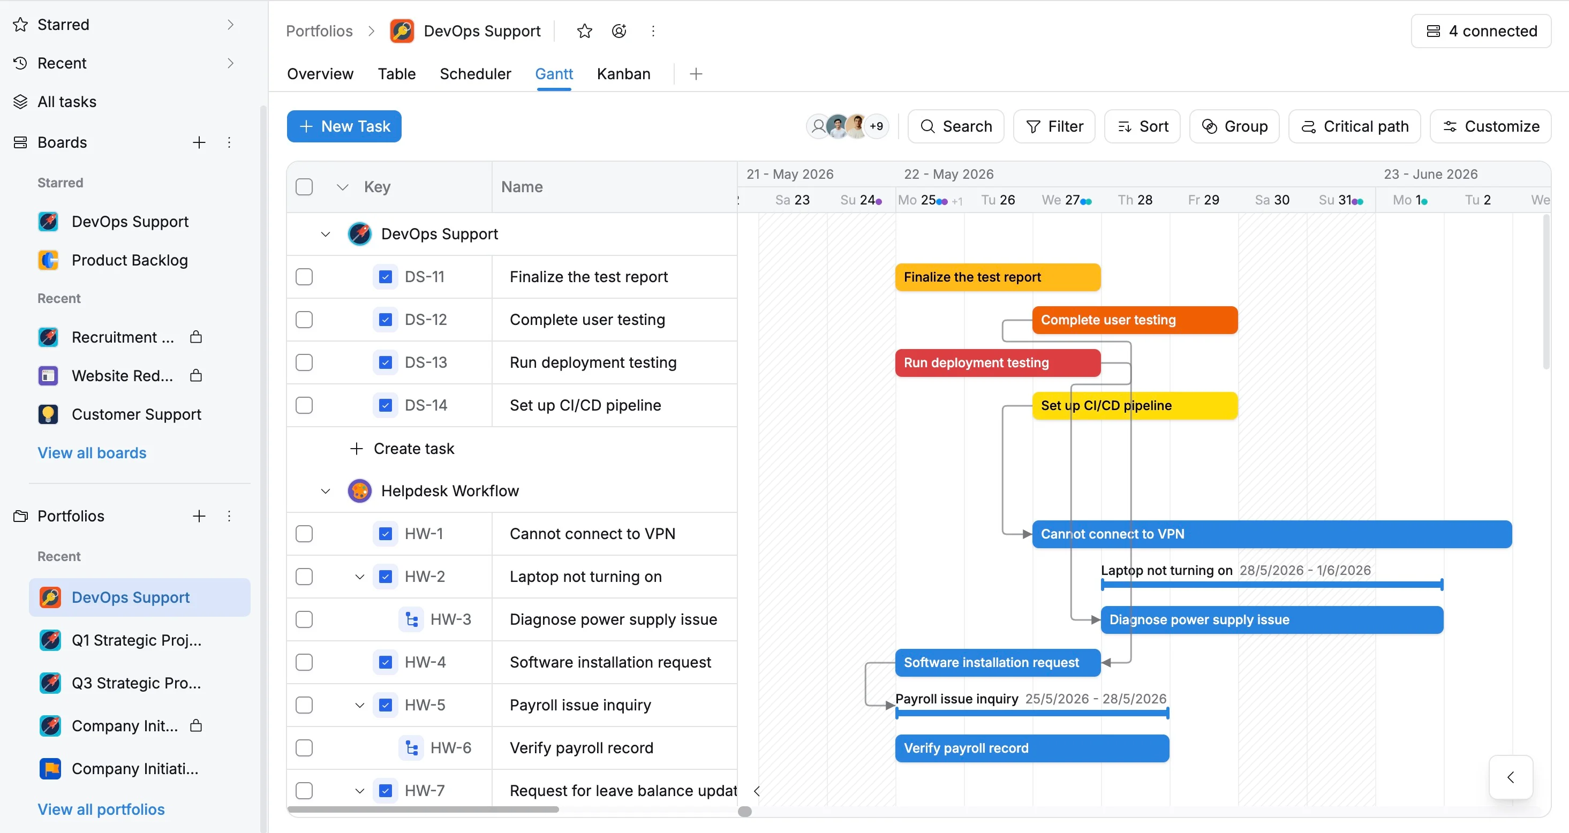Check the row checkbox for HW-1
This screenshot has height=833, width=1569.
point(304,534)
